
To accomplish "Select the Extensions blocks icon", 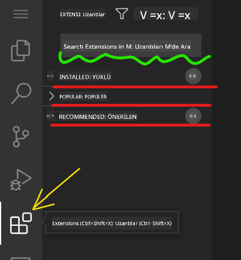I will (21, 223).
